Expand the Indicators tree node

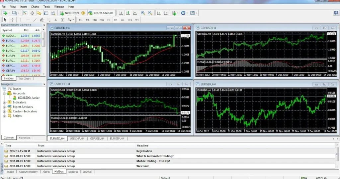click(x=4, y=102)
